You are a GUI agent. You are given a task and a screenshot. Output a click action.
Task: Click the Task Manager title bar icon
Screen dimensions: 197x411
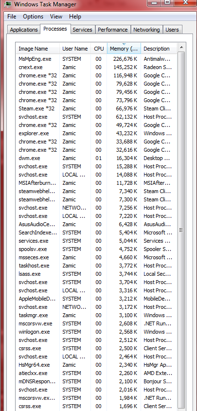[7, 4]
